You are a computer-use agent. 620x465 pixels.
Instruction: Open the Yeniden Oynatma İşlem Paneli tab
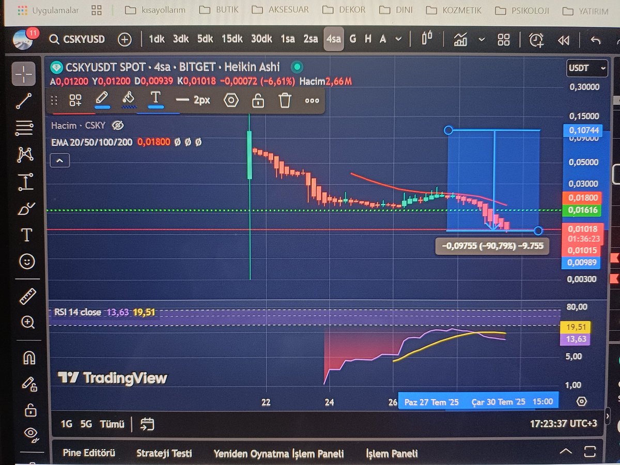pyautogui.click(x=278, y=454)
